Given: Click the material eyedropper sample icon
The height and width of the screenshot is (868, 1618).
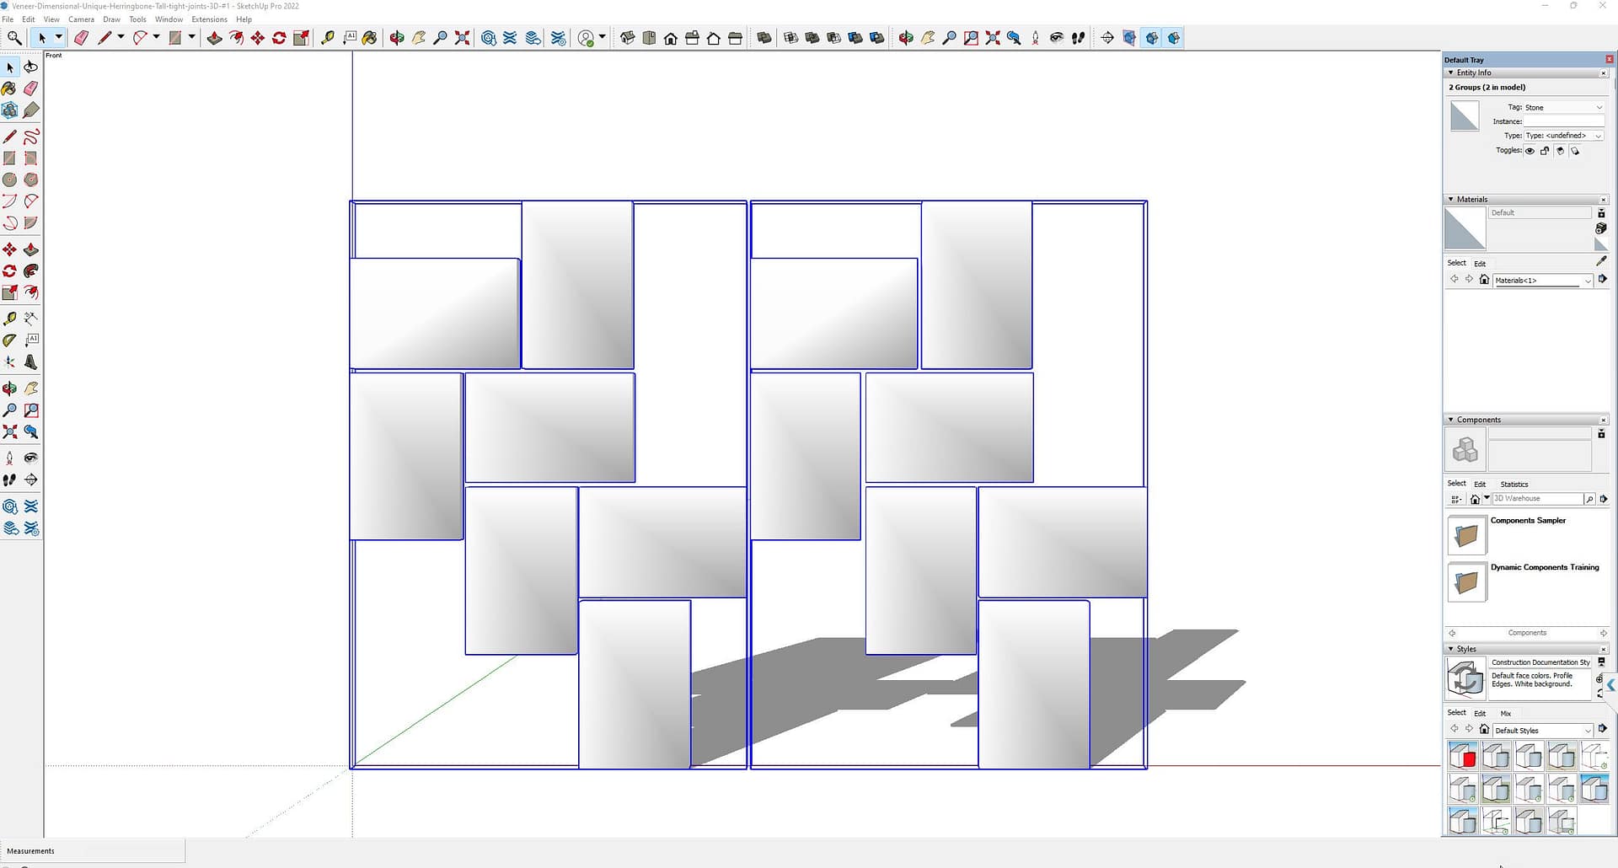Looking at the screenshot, I should [1602, 262].
